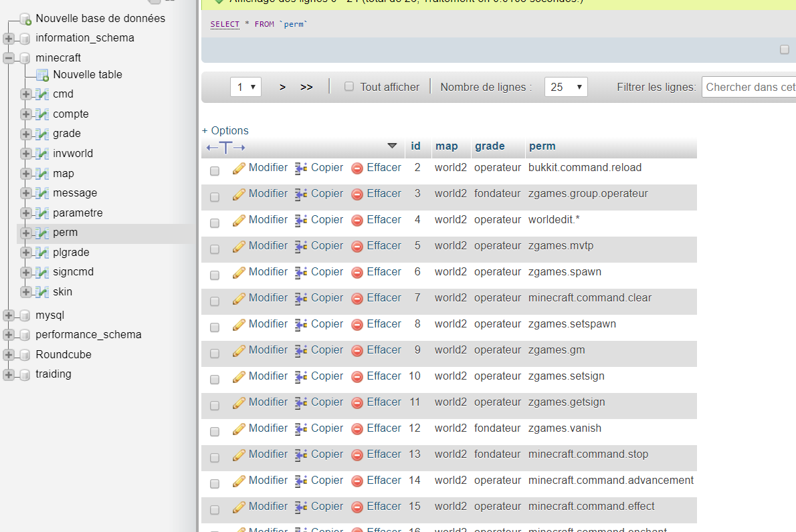Select the checkbox for zgames.mvtp row
The image size is (796, 532).
click(215, 249)
